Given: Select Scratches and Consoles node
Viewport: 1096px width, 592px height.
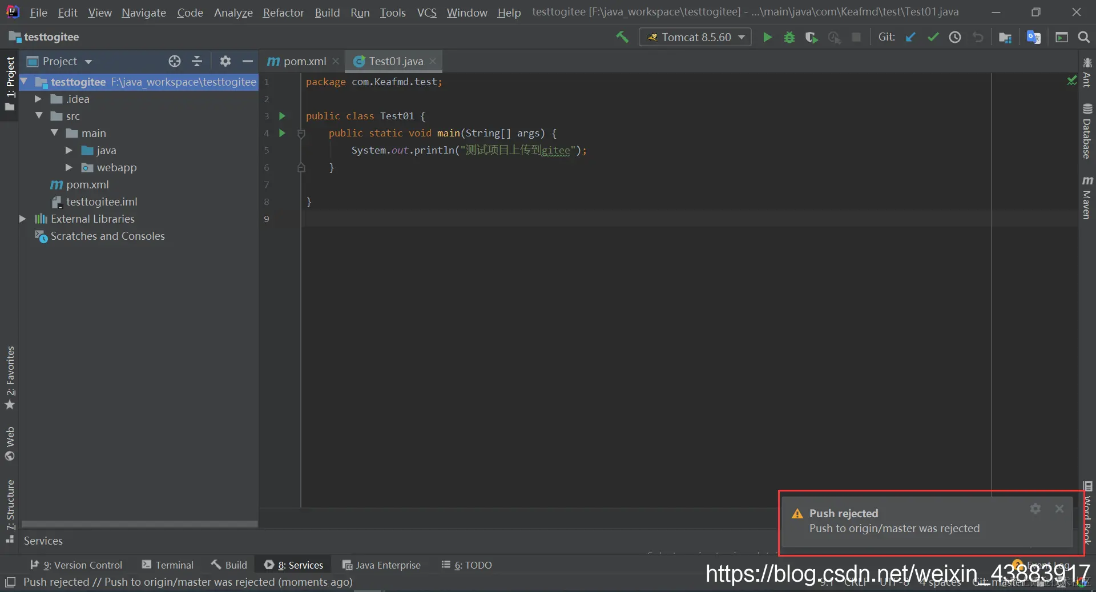Looking at the screenshot, I should [x=107, y=236].
